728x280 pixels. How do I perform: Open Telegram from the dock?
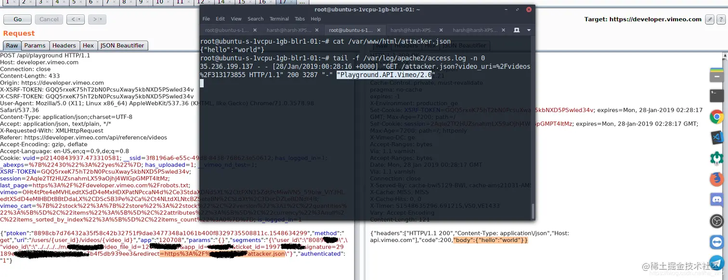click(717, 263)
